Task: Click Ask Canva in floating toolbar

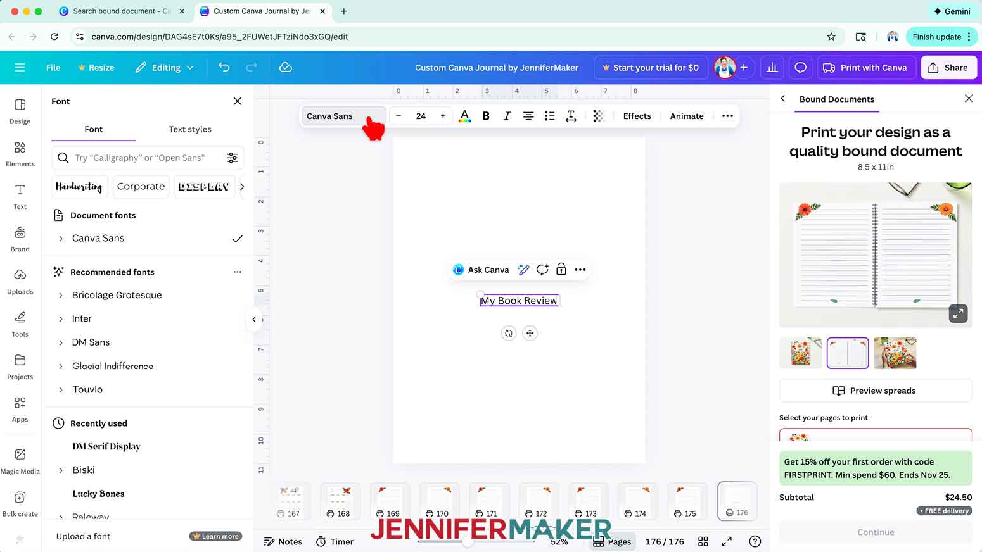Action: tap(481, 270)
